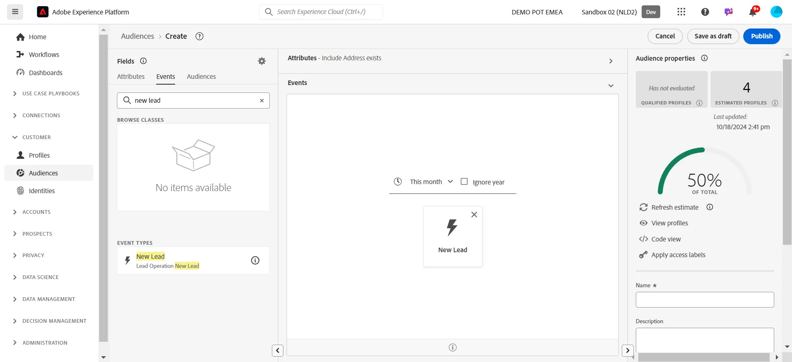Open the AI Assistant chat icon
Screen dimensions: 792x362
coord(729,12)
